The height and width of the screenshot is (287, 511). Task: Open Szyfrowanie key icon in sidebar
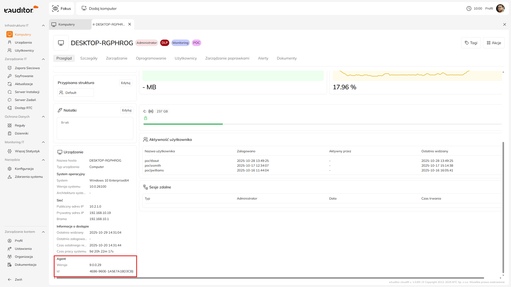[10, 76]
